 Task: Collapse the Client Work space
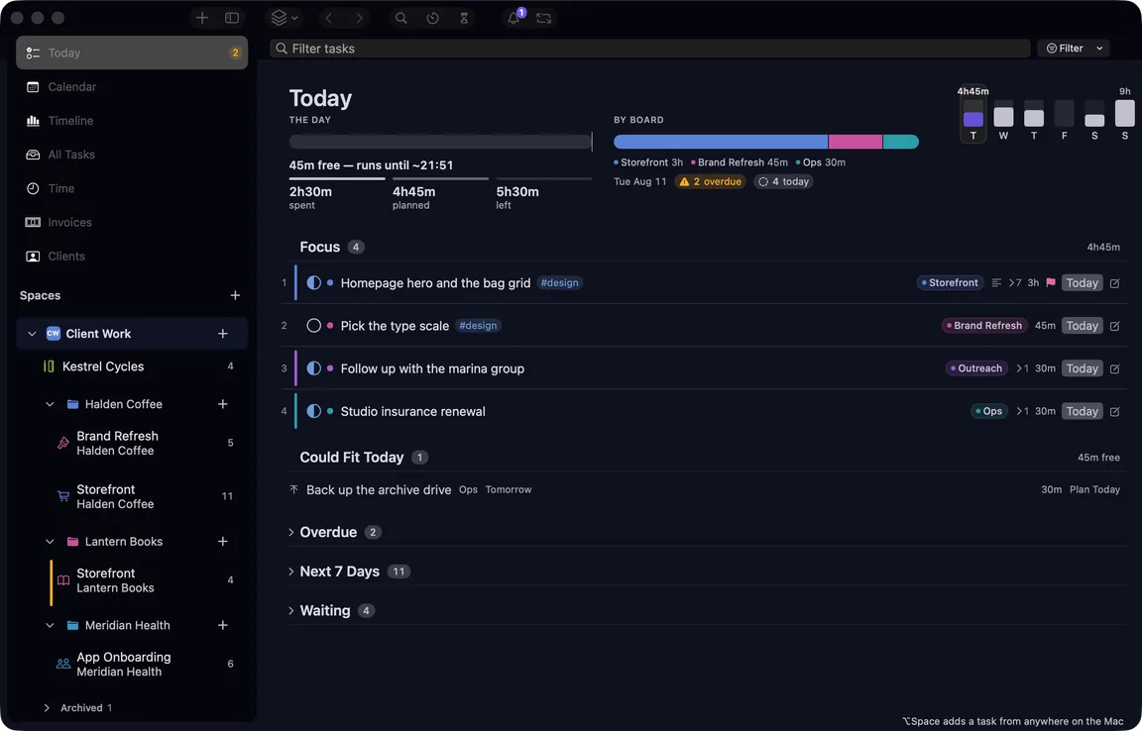[32, 334]
